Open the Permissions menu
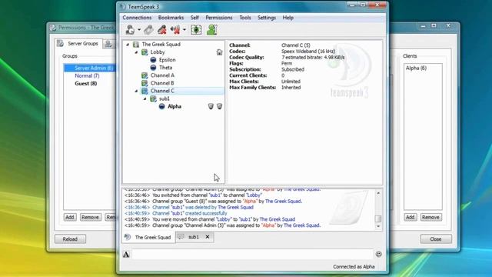This screenshot has height=277, width=492. click(218, 18)
